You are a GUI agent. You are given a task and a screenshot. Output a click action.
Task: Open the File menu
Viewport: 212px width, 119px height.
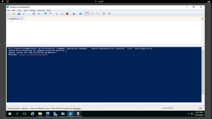[x=9, y=10]
